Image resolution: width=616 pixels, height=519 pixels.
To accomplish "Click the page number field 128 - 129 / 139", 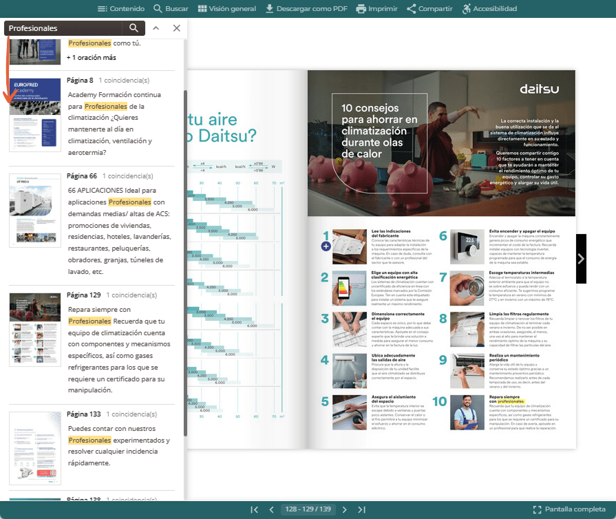I will click(x=308, y=509).
